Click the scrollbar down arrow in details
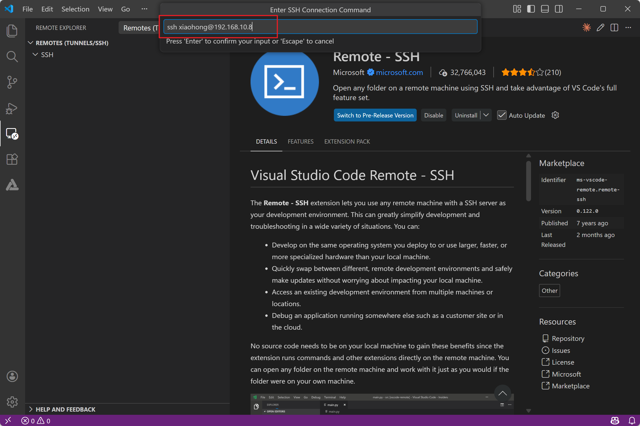 point(529,411)
